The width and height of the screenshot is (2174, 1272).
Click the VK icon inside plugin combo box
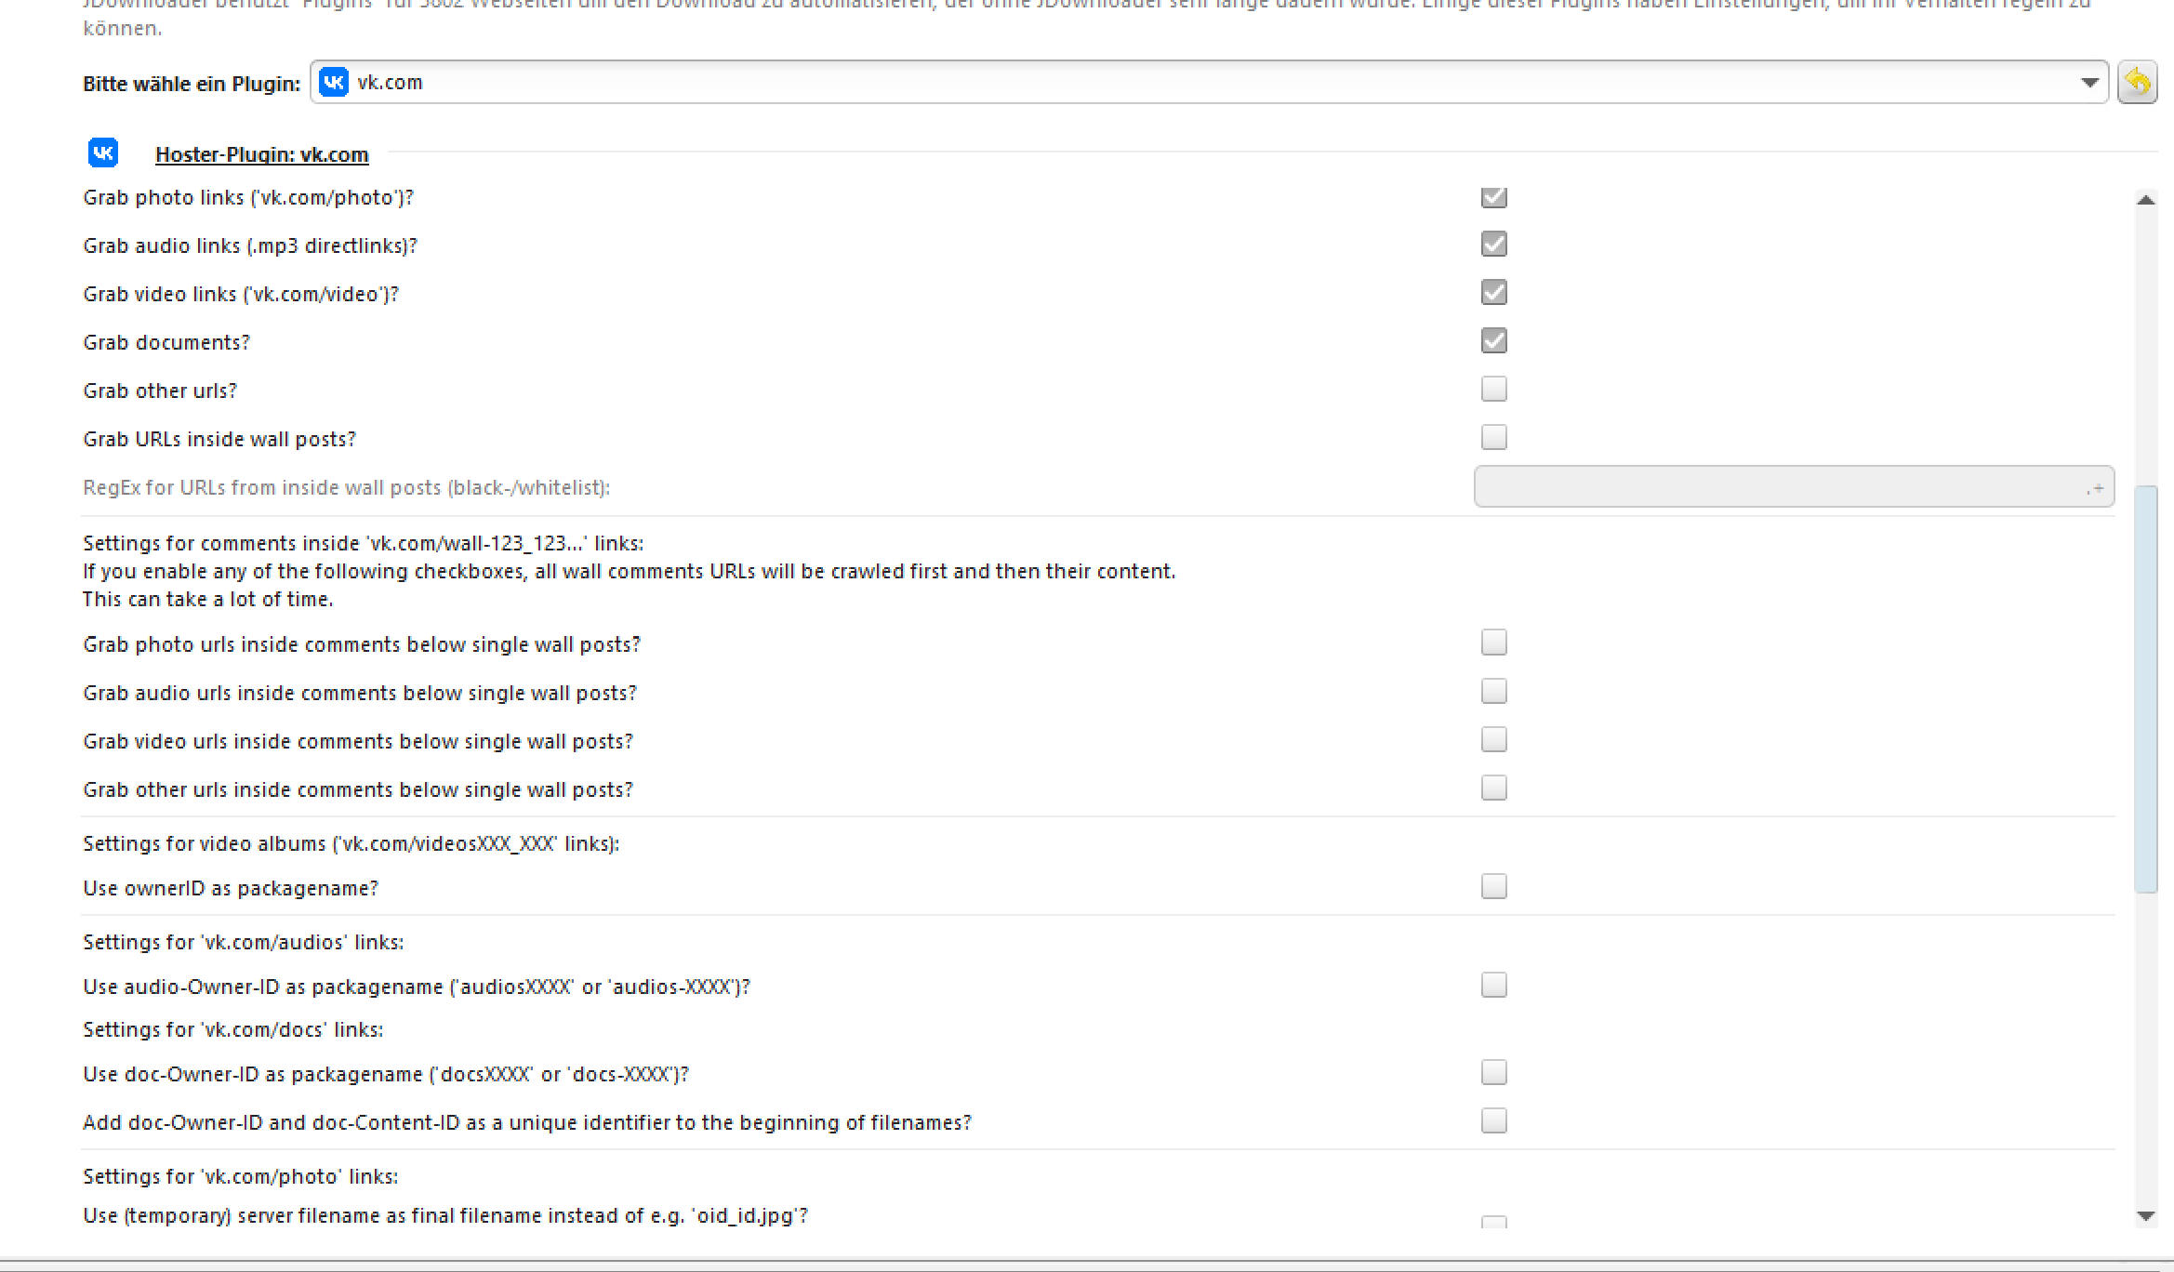tap(334, 83)
